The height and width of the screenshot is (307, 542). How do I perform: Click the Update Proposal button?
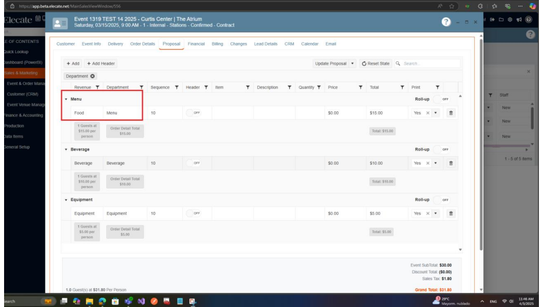pyautogui.click(x=330, y=64)
